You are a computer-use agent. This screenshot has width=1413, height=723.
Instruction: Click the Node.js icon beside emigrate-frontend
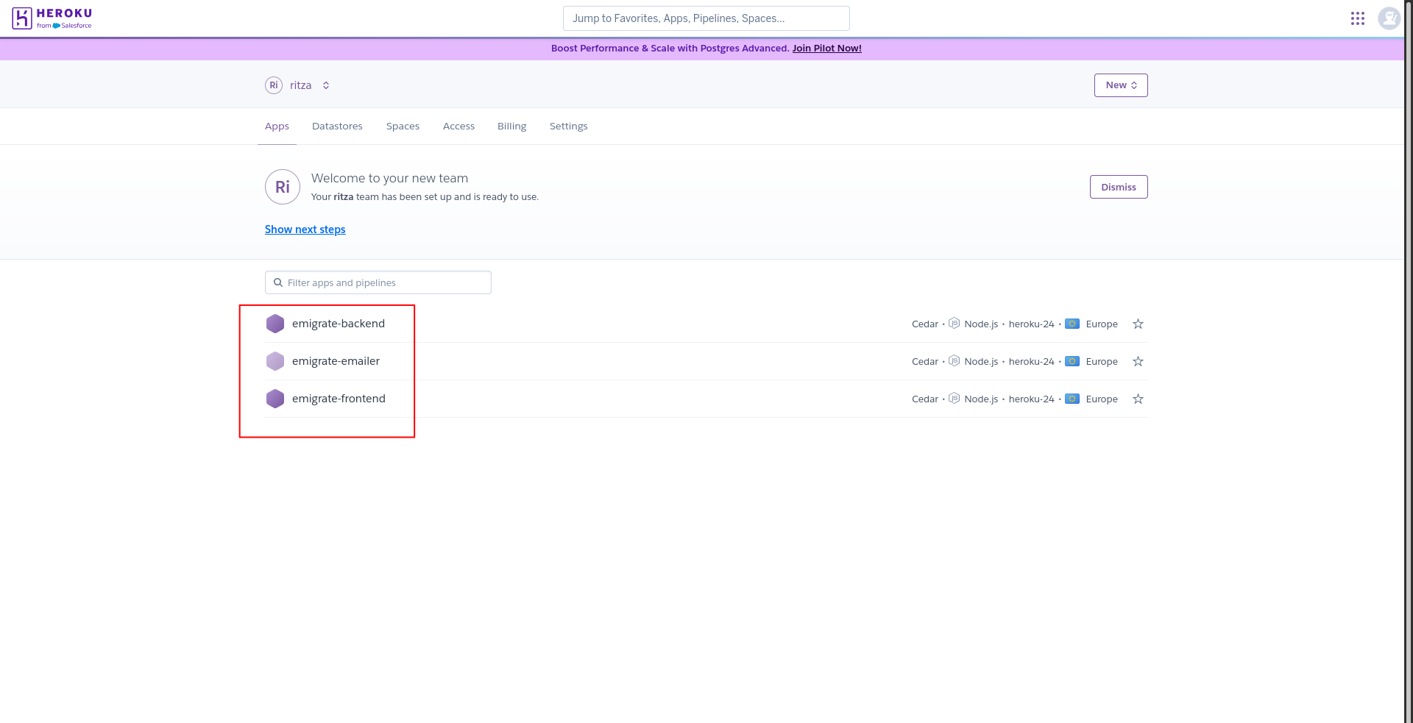click(954, 398)
